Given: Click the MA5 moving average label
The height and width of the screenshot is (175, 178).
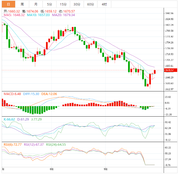Looking at the screenshot, I should [x=14, y=15].
